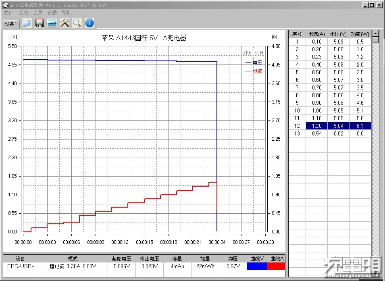Select the 5.07V average voltage value
Viewport: 385px width, 281px height.
pyautogui.click(x=233, y=266)
